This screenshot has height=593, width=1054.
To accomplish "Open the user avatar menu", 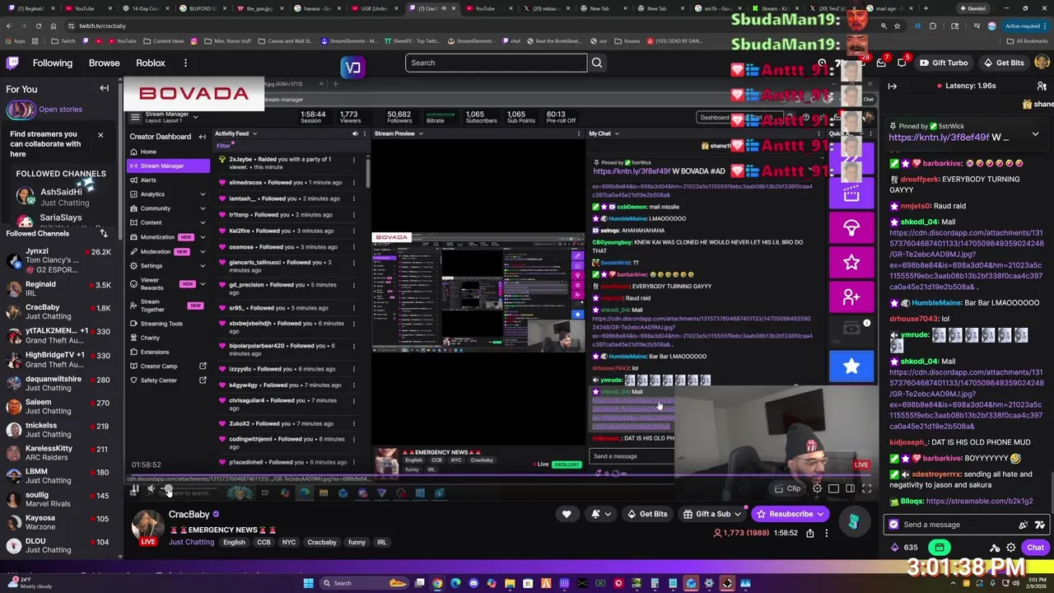I will pos(1042,63).
